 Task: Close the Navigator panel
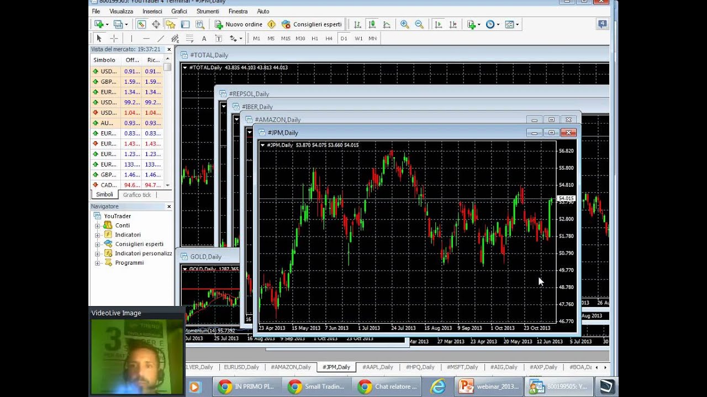pyautogui.click(x=169, y=206)
